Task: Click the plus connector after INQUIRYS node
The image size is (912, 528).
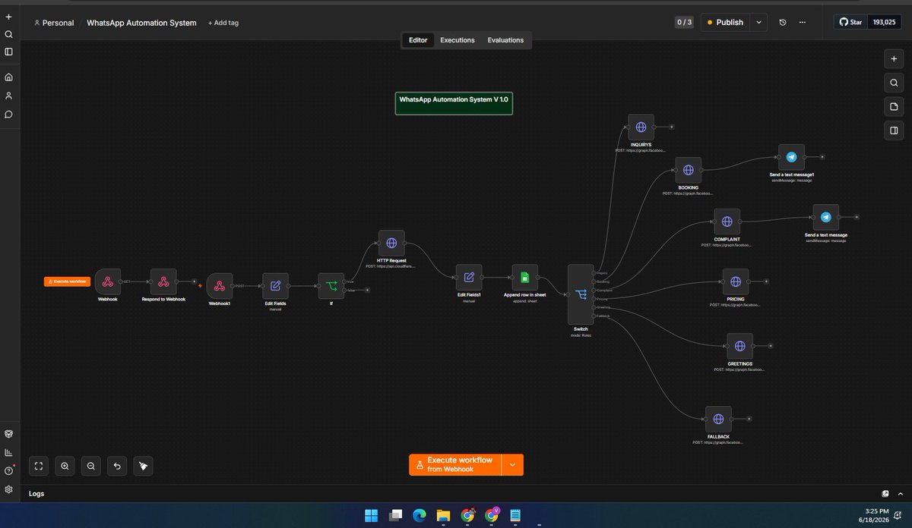Action: coord(671,127)
